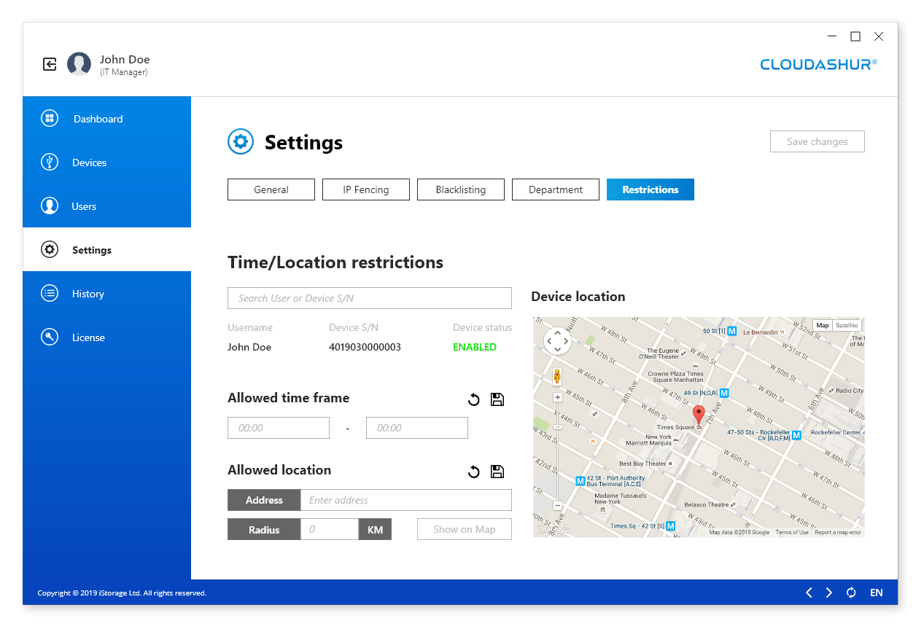The image size is (924, 629).
Task: Reset the Allowed location values
Action: 474,472
